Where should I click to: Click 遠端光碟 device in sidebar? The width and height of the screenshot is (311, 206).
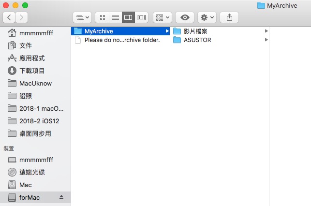32,172
